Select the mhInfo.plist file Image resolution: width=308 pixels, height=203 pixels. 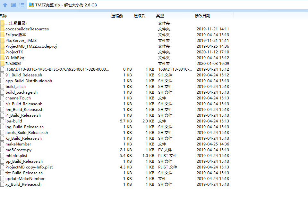[16, 156]
